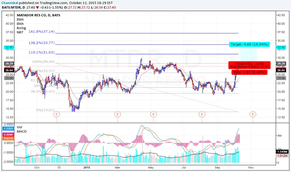This screenshot has height=172, width=291.
Task: Click the earnings E marker above Nov
Action: [253, 114]
